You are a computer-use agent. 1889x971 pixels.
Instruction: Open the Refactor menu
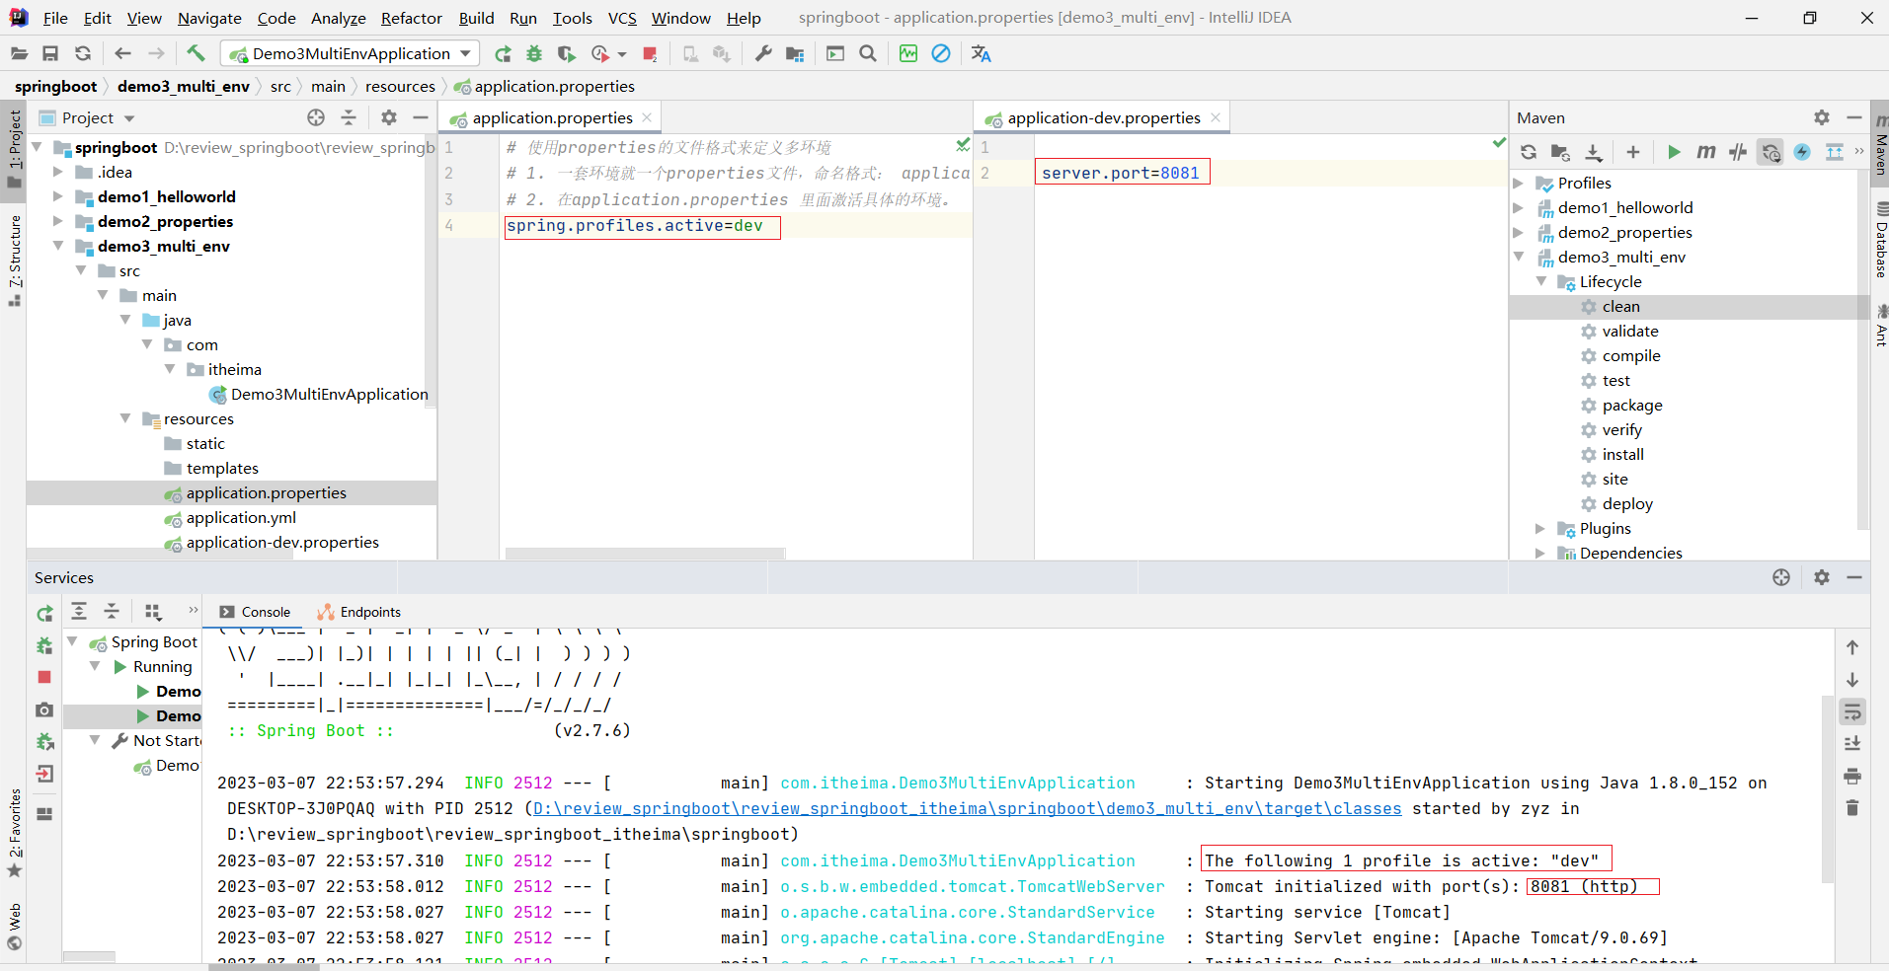point(411,18)
